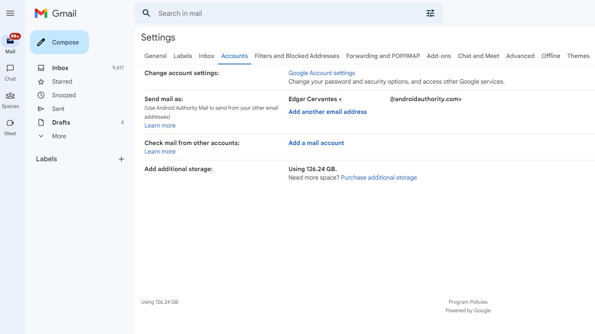
Task: Open Google Account settings link
Action: point(321,73)
